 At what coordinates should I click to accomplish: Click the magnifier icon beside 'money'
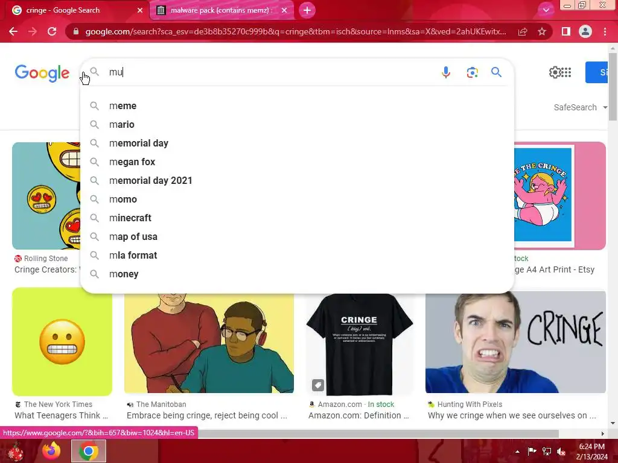[94, 274]
